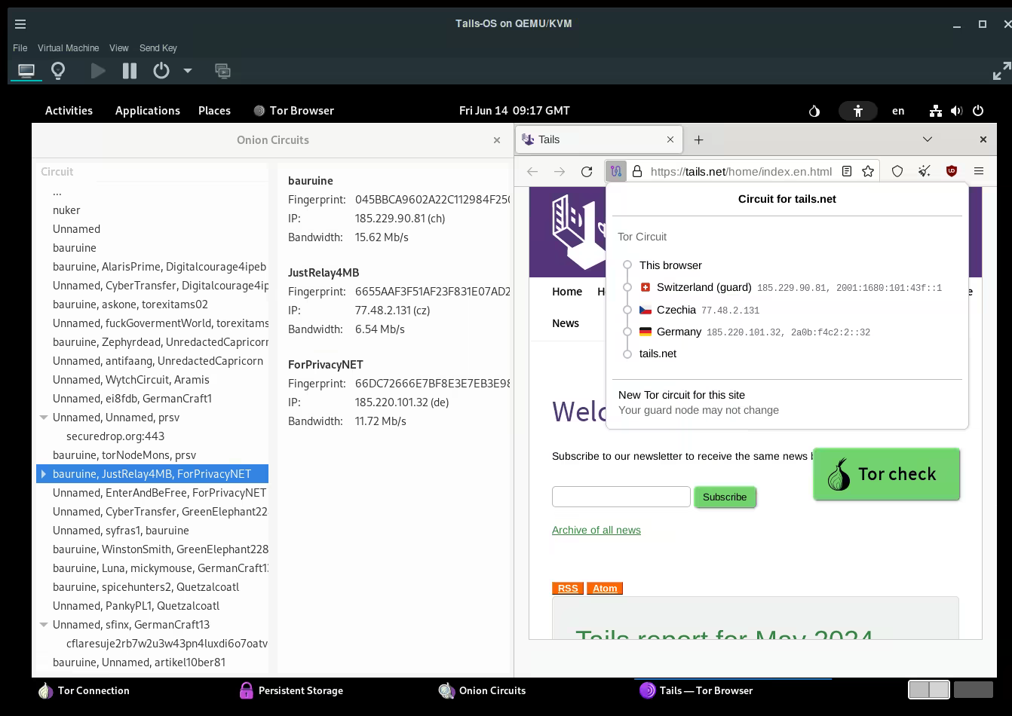Click the Tor status onion icon in top bar
The image size is (1012, 716).
[814, 111]
